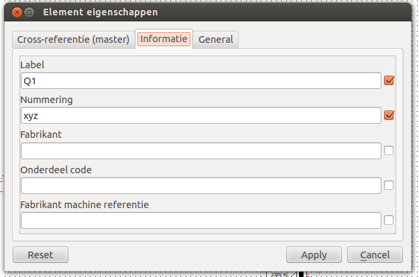Click into the empty Fabrikant field
The image size is (419, 277).
pos(201,151)
